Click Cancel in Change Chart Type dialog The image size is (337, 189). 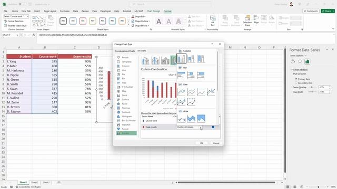[x=216, y=143]
